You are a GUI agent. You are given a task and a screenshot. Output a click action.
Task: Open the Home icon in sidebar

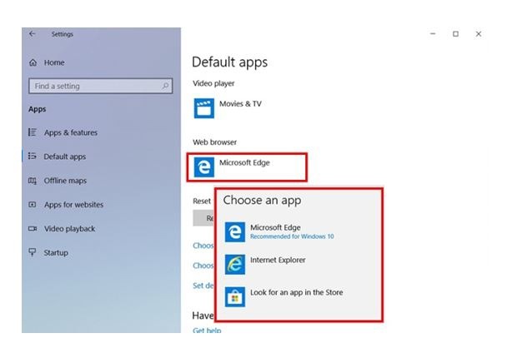click(x=33, y=62)
